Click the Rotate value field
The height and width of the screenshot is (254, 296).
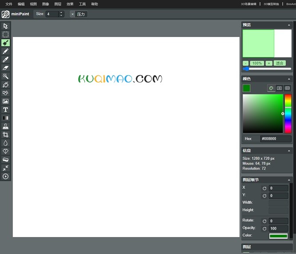coord(278,221)
